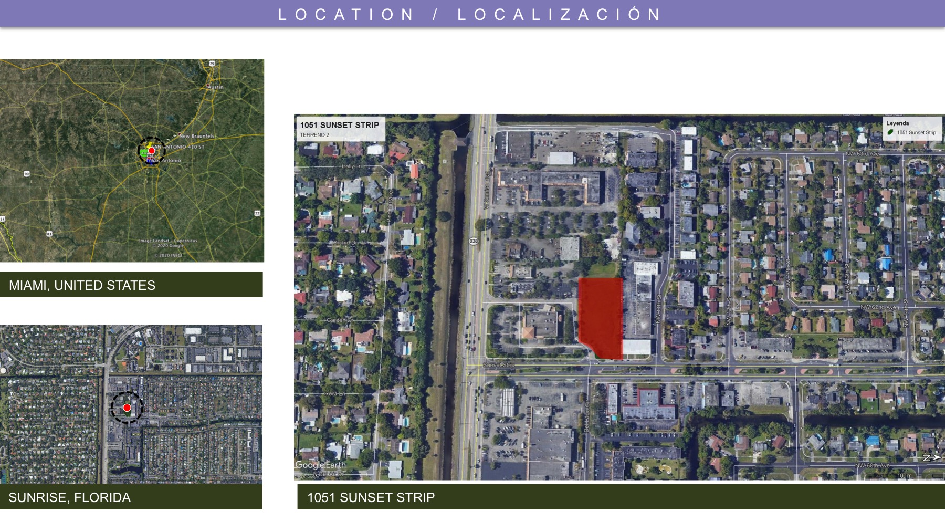Click the LOCATION / LOCALIZACIÓN header title
The height and width of the screenshot is (532, 945).
tap(470, 14)
